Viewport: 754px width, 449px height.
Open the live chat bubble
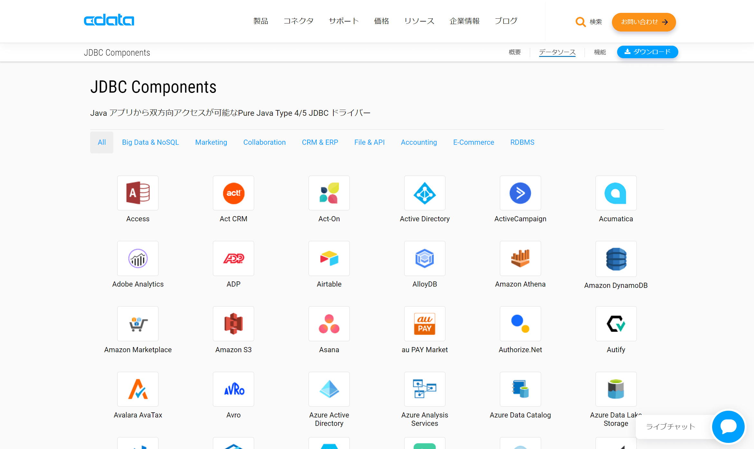(x=728, y=426)
